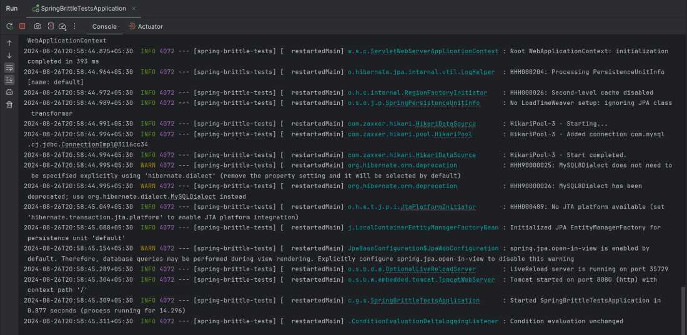Clear all console output with trash icon
Viewport: 687px width, 335px height.
tap(9, 104)
